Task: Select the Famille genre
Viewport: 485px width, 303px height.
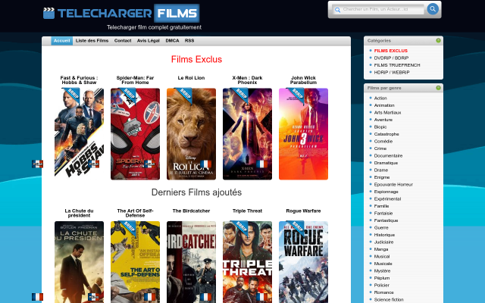Action: (x=381, y=206)
